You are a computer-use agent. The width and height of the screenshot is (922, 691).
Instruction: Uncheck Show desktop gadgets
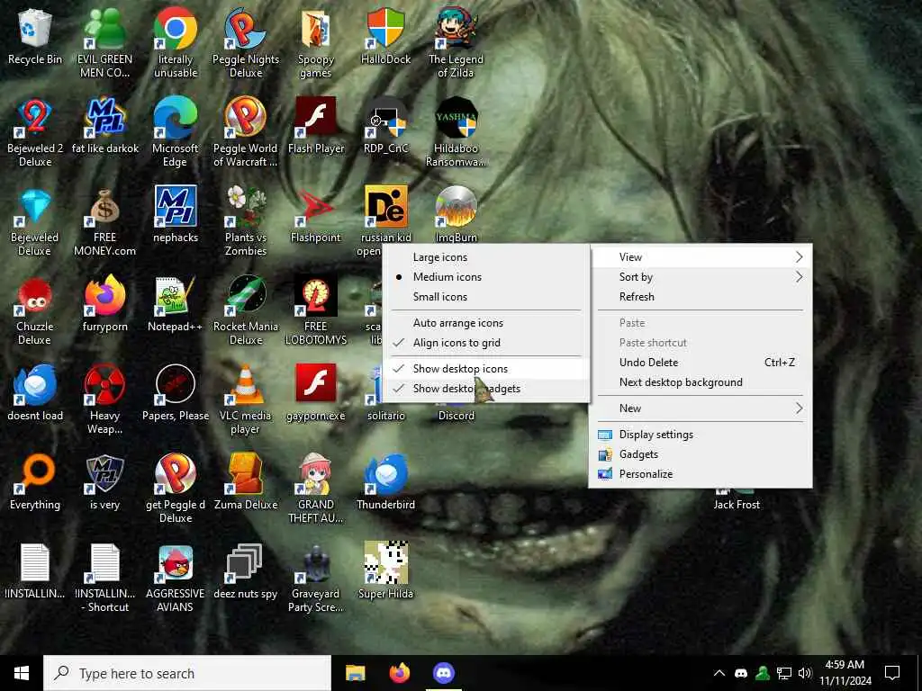486,389
